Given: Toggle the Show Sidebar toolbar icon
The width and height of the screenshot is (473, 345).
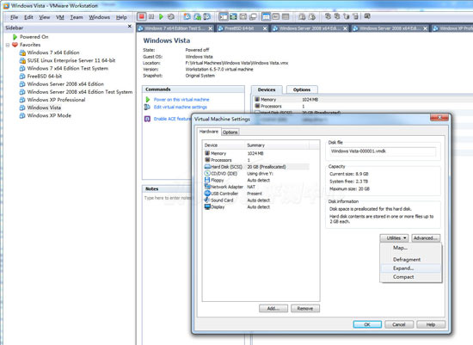Looking at the screenshot, I should click(x=224, y=16).
